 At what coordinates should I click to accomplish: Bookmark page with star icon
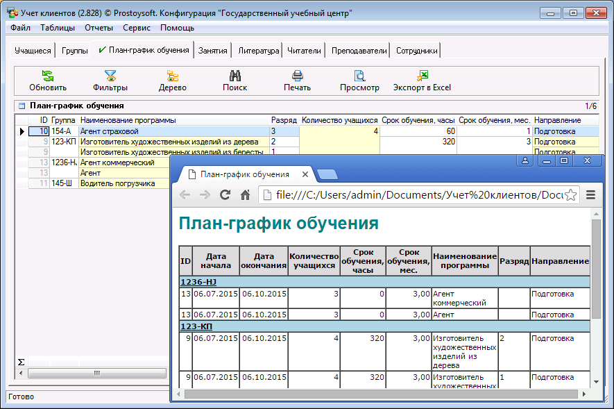[x=570, y=195]
